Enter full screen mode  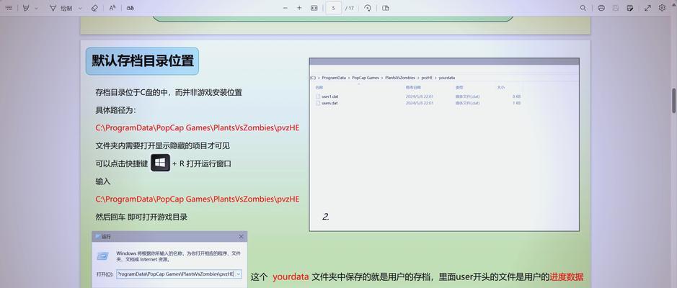click(647, 8)
